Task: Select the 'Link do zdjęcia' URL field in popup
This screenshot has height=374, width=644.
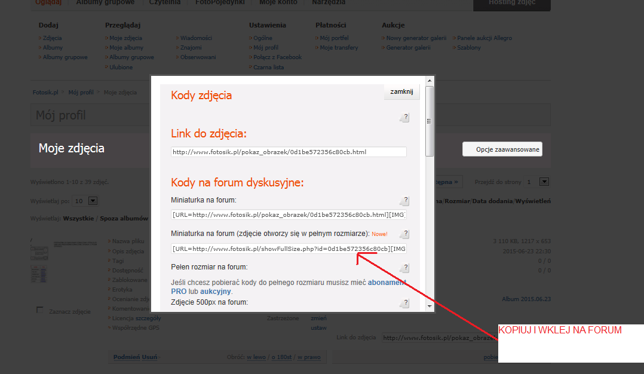Action: click(289, 152)
